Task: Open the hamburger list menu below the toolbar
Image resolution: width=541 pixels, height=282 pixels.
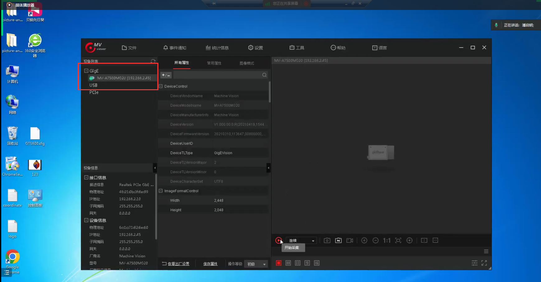Action: 486,251
